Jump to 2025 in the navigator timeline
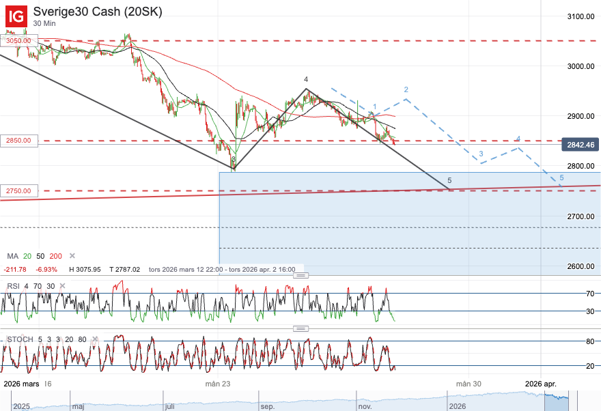 pyautogui.click(x=21, y=406)
